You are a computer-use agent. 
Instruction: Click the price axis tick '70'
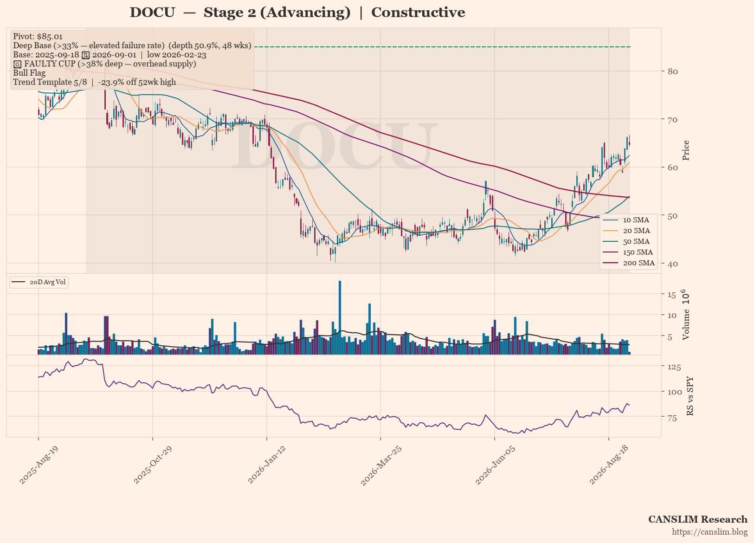tap(672, 119)
